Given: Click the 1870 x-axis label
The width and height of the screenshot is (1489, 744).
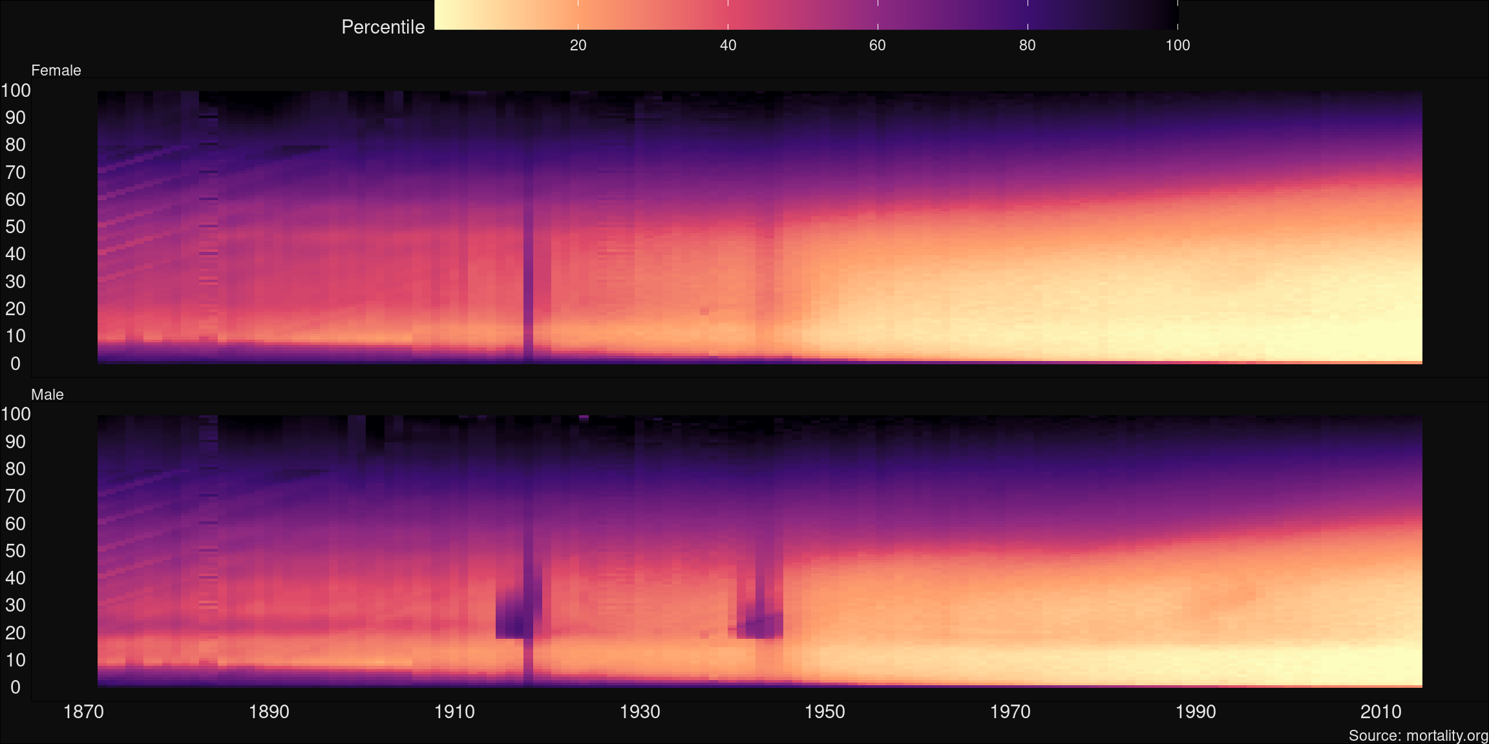Looking at the screenshot, I should (x=83, y=712).
